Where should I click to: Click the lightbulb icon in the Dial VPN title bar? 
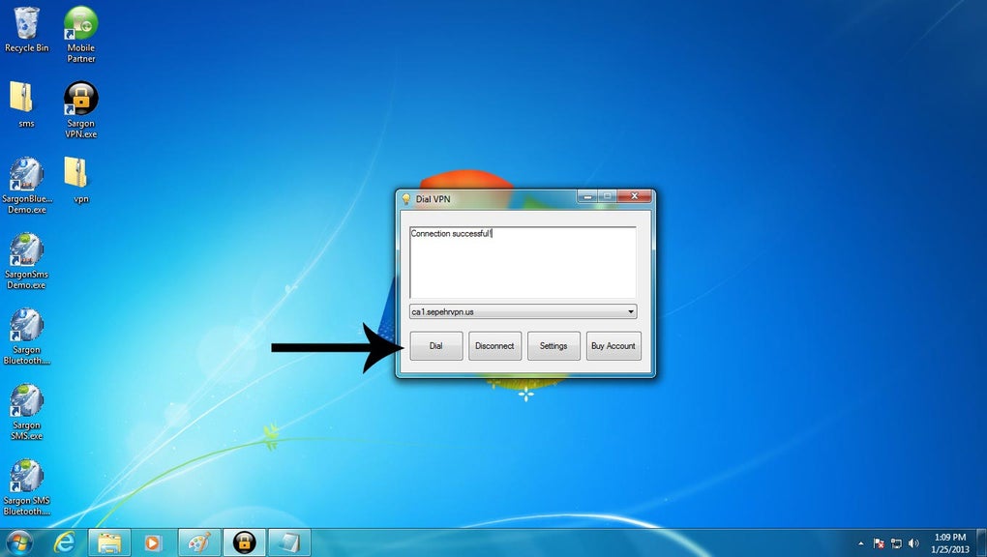[x=406, y=199]
